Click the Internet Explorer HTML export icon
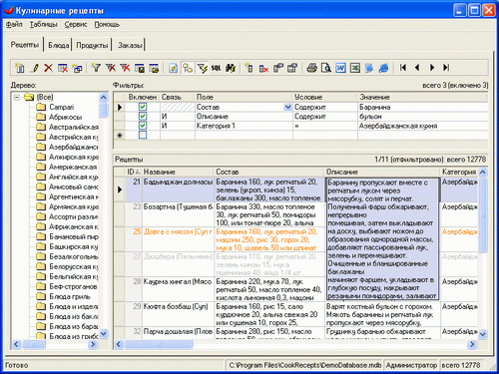The height and width of the screenshot is (374, 499). 384,68
